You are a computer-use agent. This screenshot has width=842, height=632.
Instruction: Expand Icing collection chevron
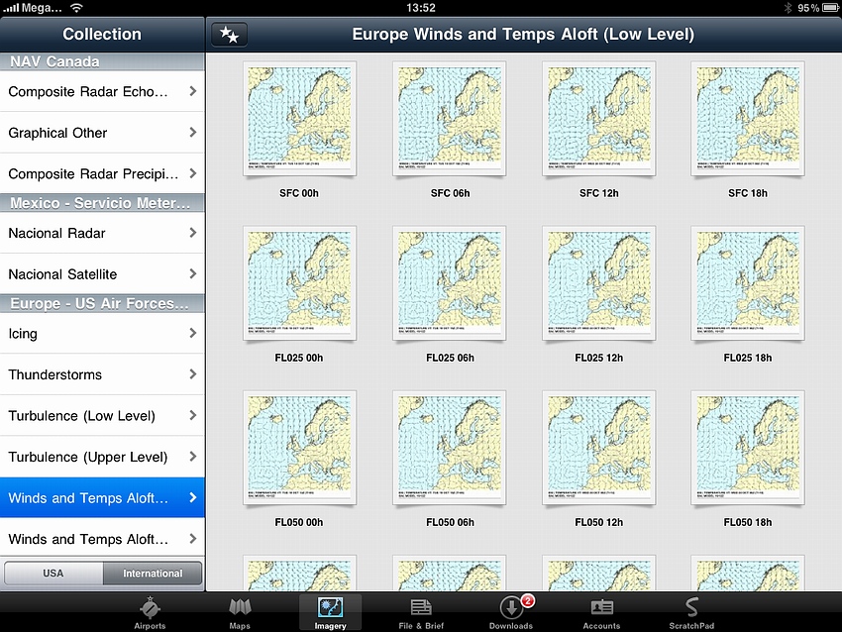click(x=192, y=334)
